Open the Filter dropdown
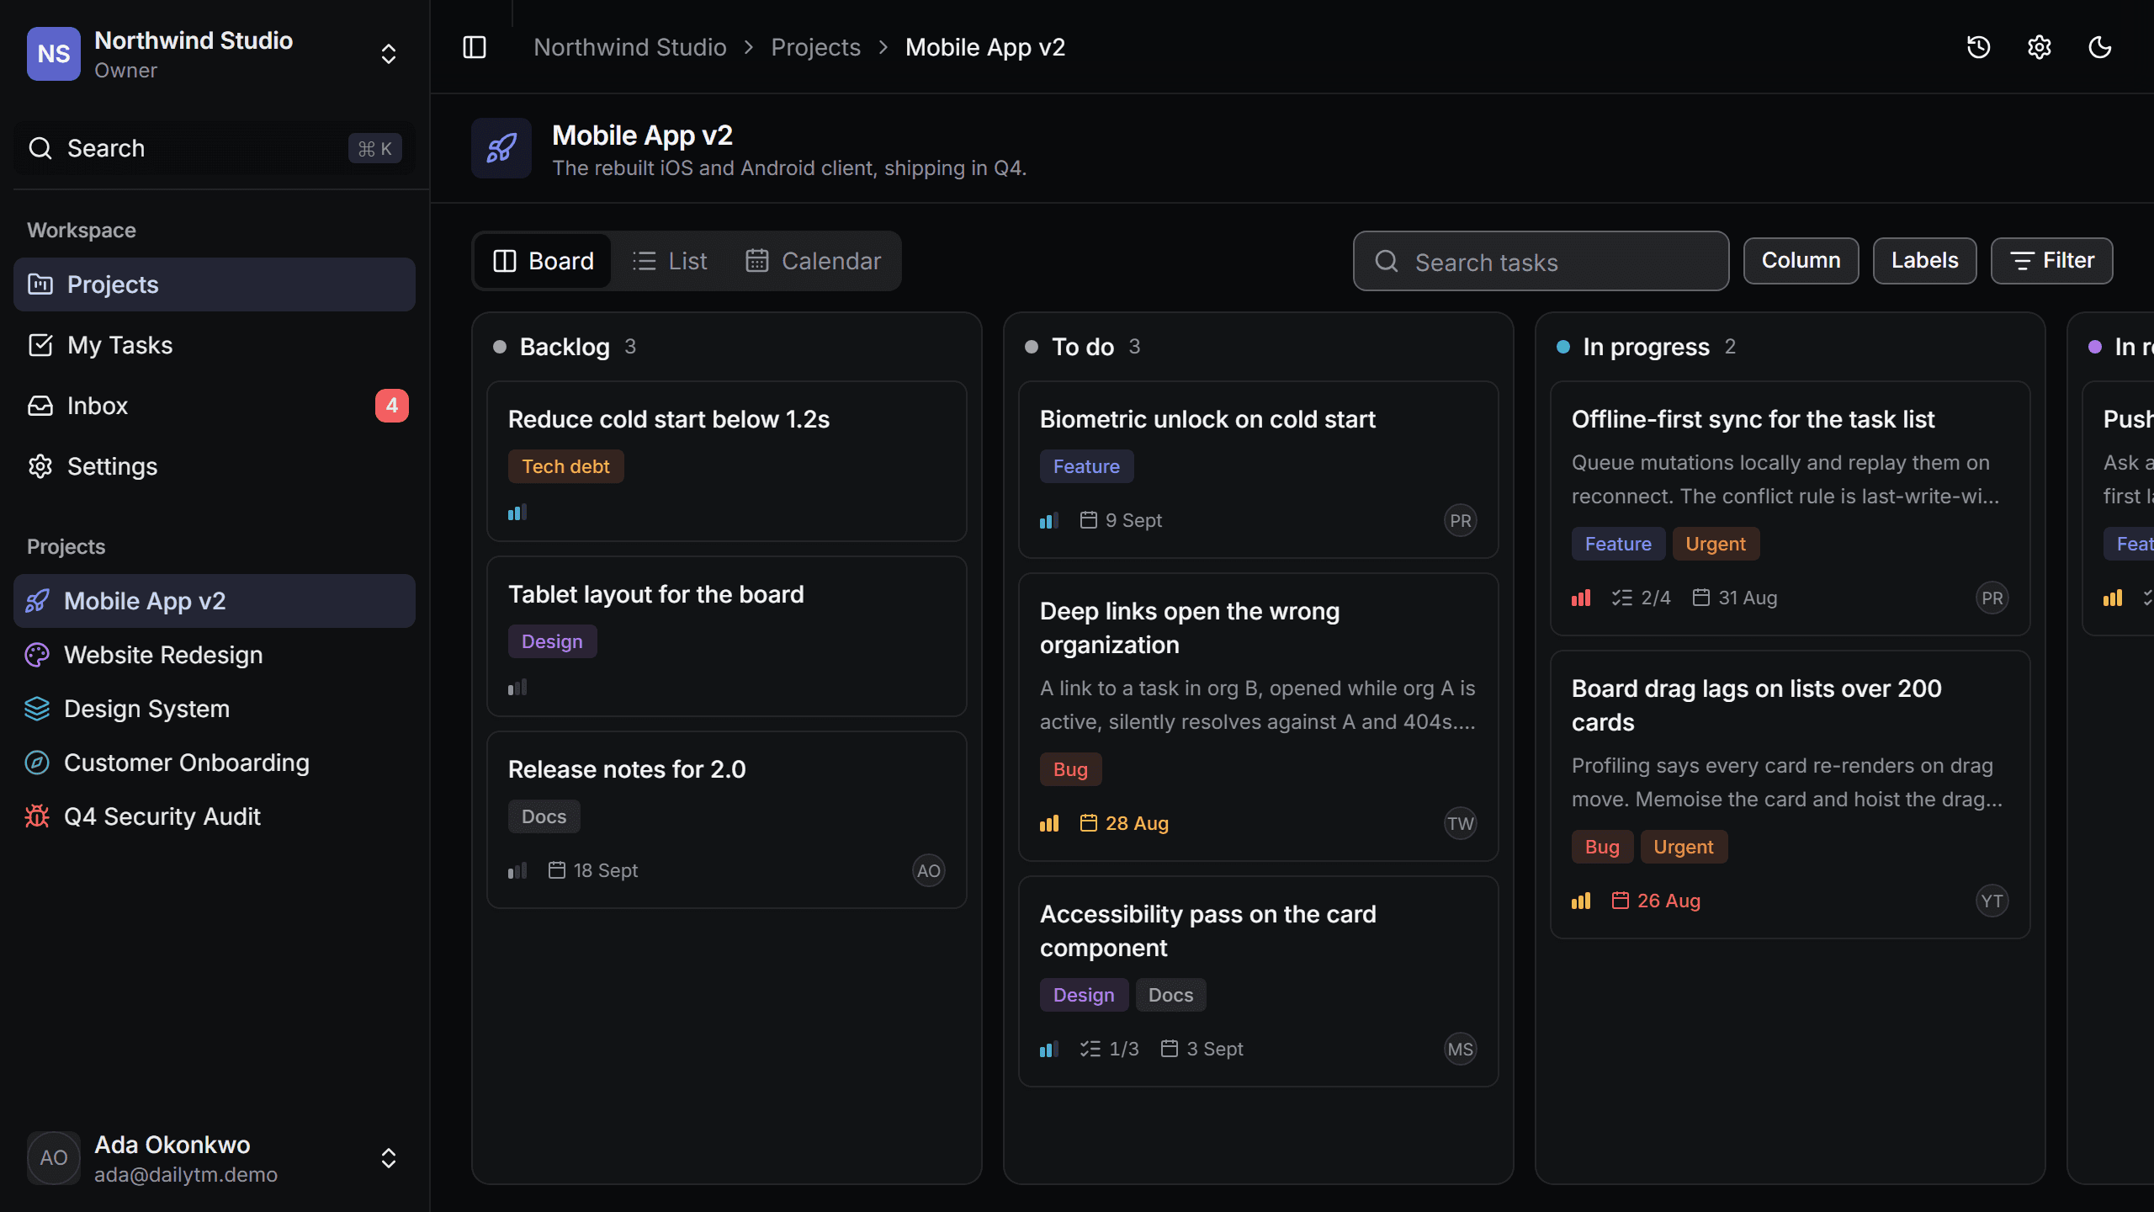This screenshot has width=2154, height=1212. pyautogui.click(x=2052, y=261)
